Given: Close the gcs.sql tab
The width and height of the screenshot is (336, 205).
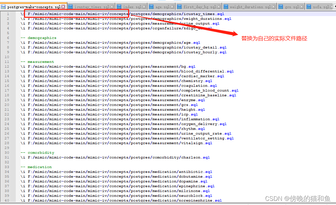Looking at the screenshot, I should (301, 7).
